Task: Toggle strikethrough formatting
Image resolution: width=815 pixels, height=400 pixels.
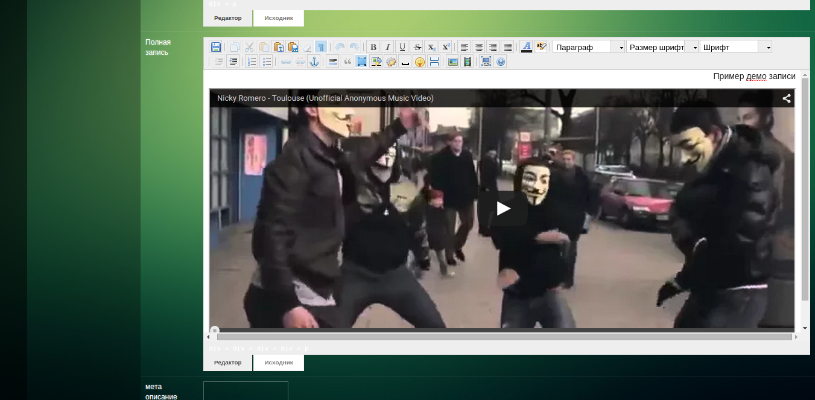Action: pos(417,47)
